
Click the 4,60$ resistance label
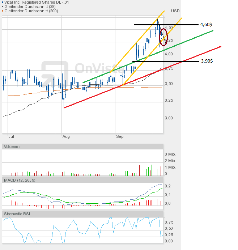(x=206, y=25)
